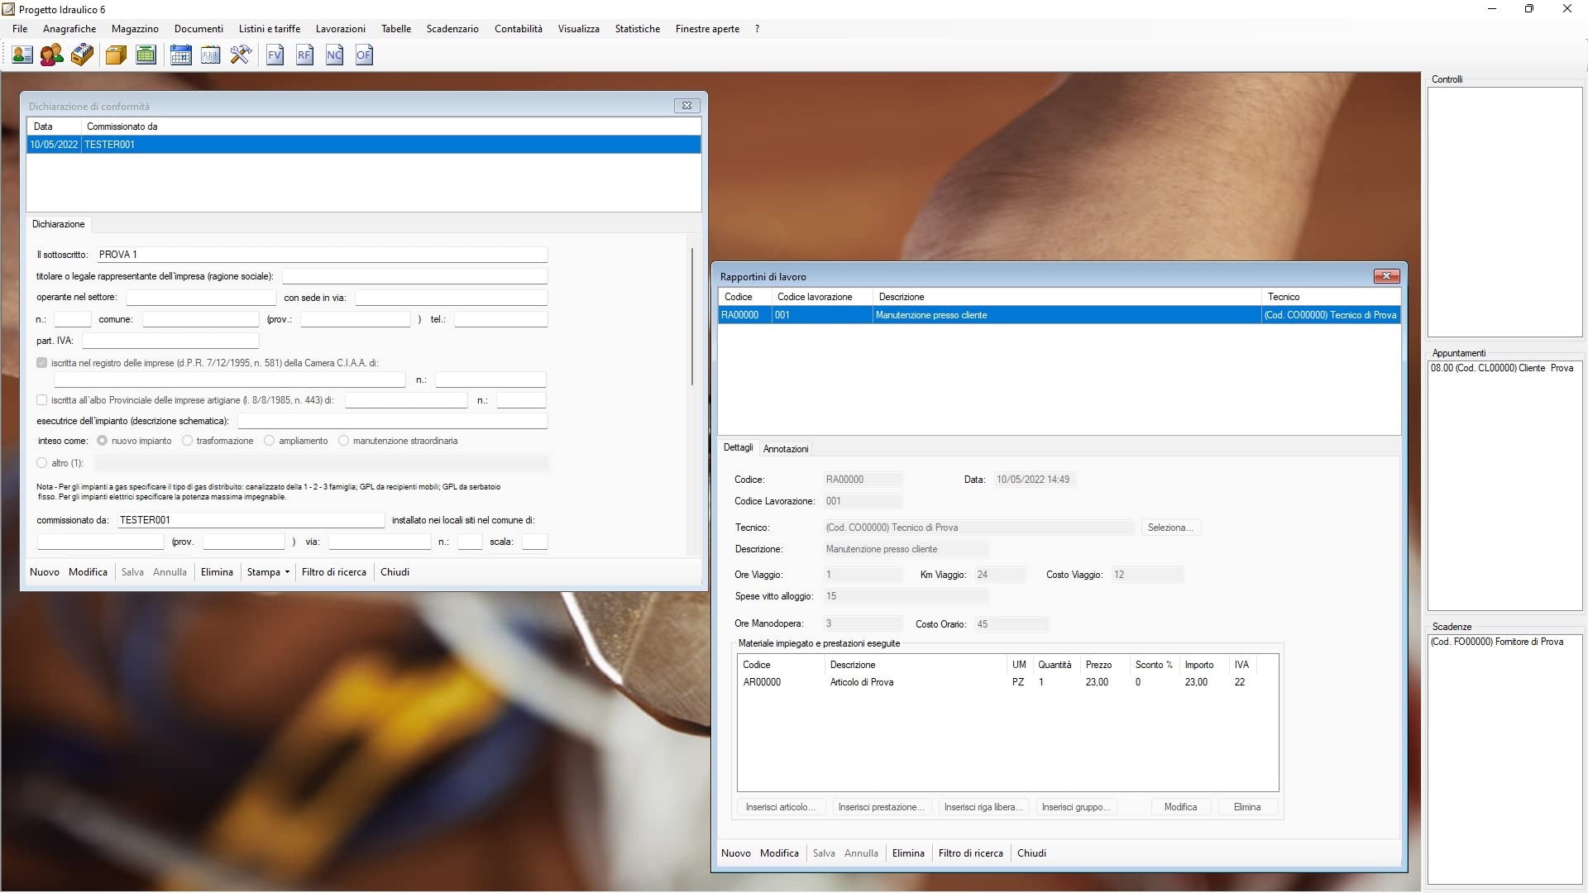Open the Anagrafiche menu
Image resolution: width=1588 pixels, height=893 pixels.
pos(69,29)
